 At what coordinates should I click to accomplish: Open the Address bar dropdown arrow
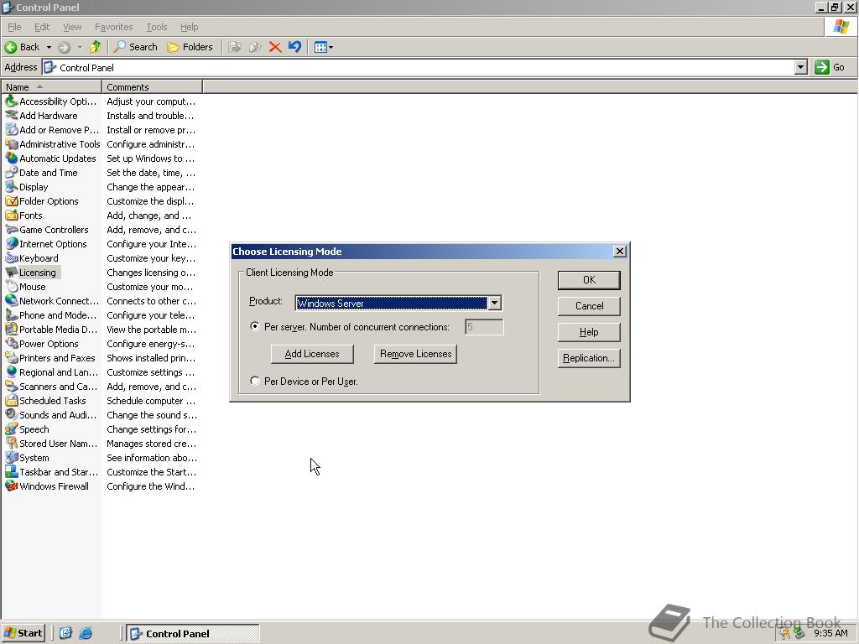[x=800, y=67]
